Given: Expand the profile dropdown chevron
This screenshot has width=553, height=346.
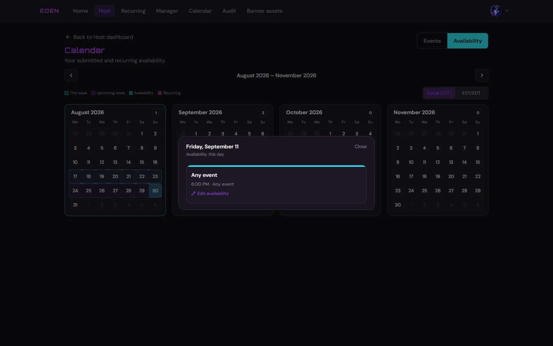Looking at the screenshot, I should point(507,11).
